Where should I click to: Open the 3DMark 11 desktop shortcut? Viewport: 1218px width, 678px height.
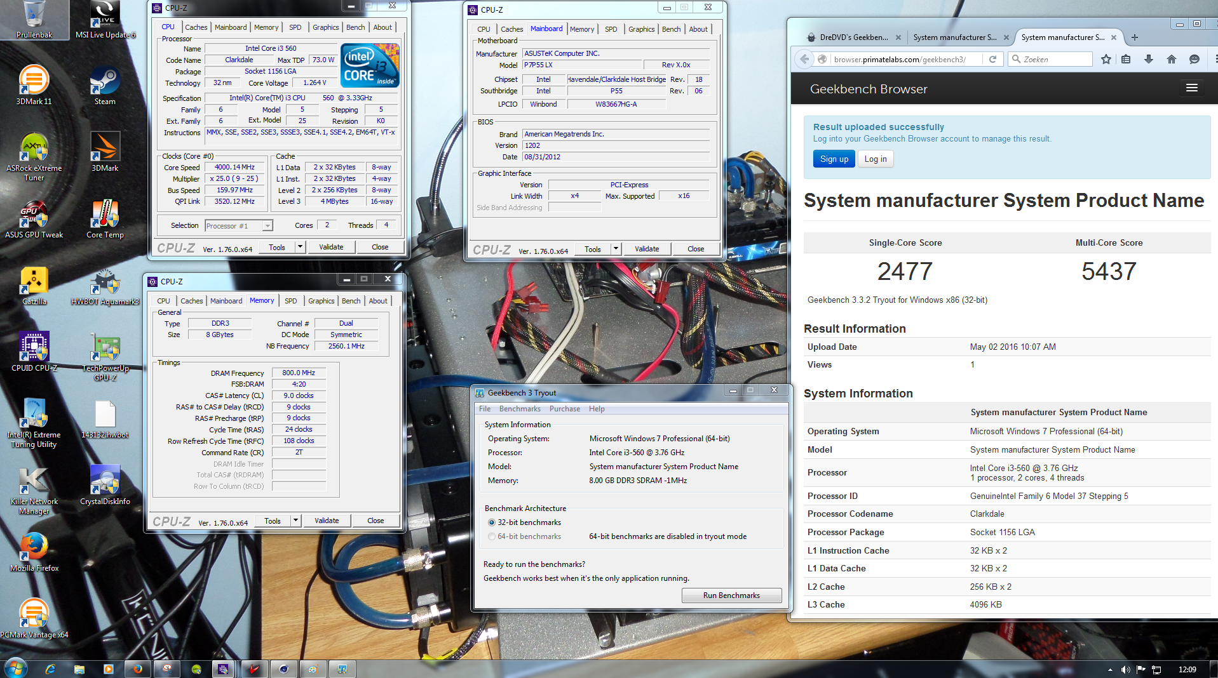[x=34, y=84]
